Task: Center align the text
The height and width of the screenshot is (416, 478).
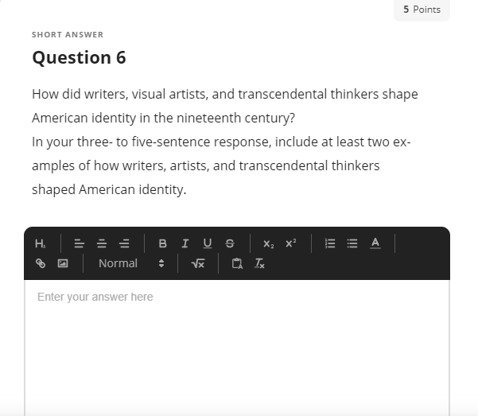Action: (x=102, y=243)
